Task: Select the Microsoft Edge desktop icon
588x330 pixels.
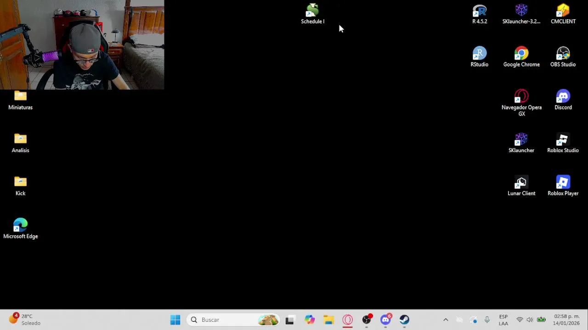Action: (20, 229)
